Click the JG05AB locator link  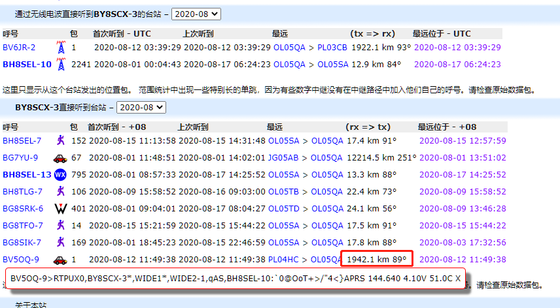point(283,157)
